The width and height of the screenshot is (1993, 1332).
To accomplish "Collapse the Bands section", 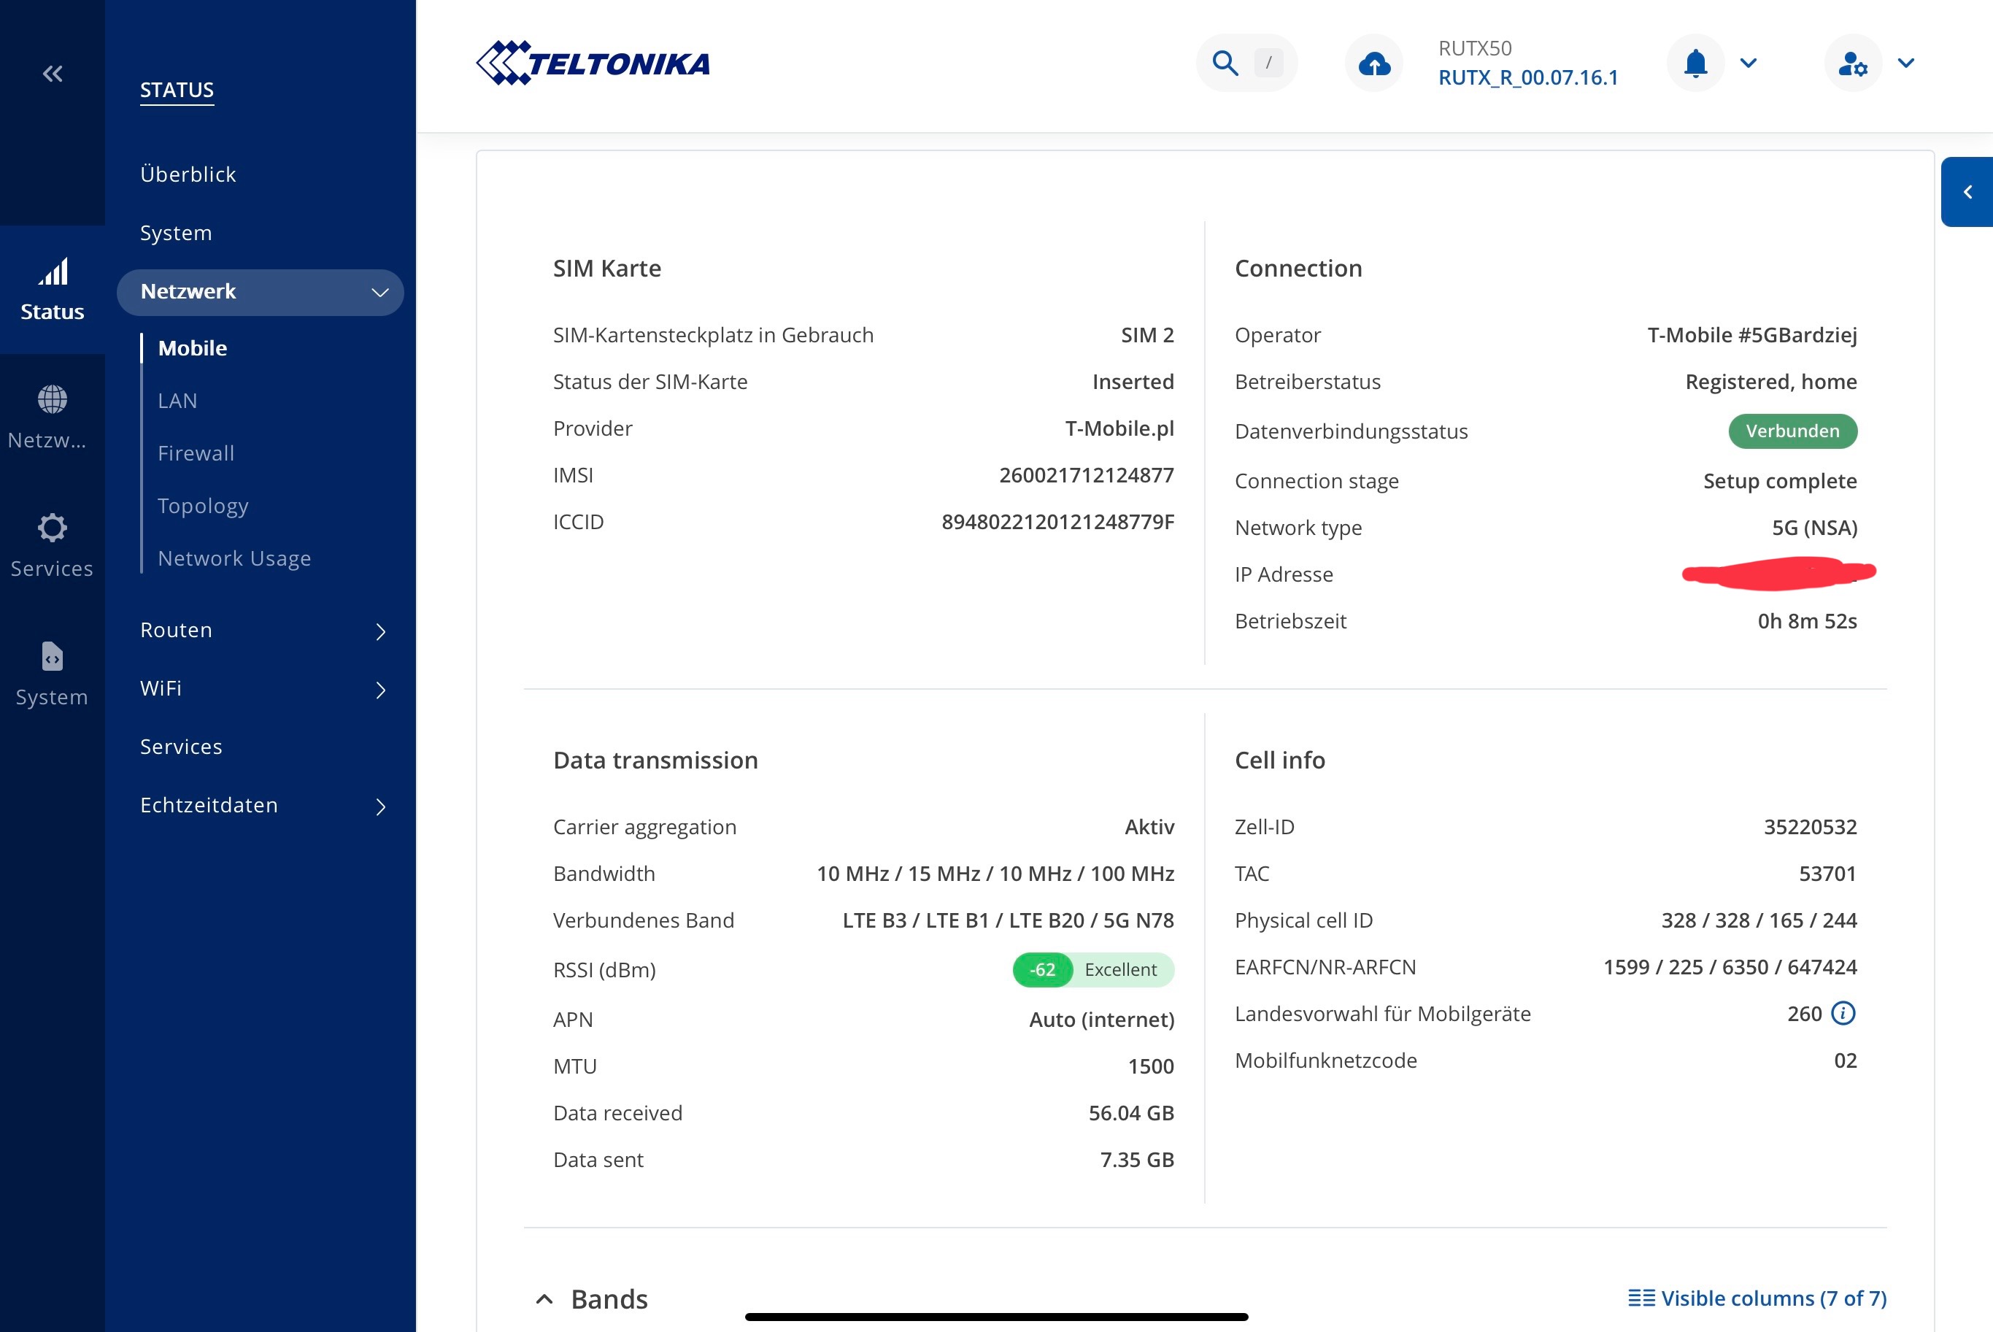I will pyautogui.click(x=544, y=1299).
